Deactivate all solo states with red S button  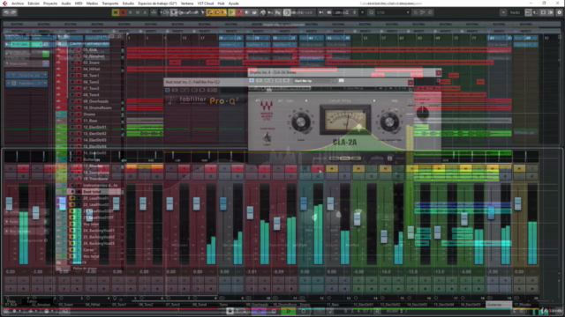[123, 12]
